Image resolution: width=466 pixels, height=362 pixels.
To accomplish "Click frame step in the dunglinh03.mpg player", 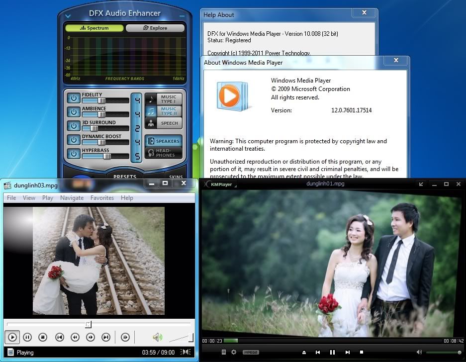I will pyautogui.click(x=125, y=337).
